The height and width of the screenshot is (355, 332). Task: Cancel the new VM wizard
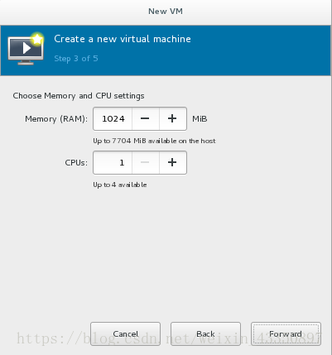coord(125,333)
